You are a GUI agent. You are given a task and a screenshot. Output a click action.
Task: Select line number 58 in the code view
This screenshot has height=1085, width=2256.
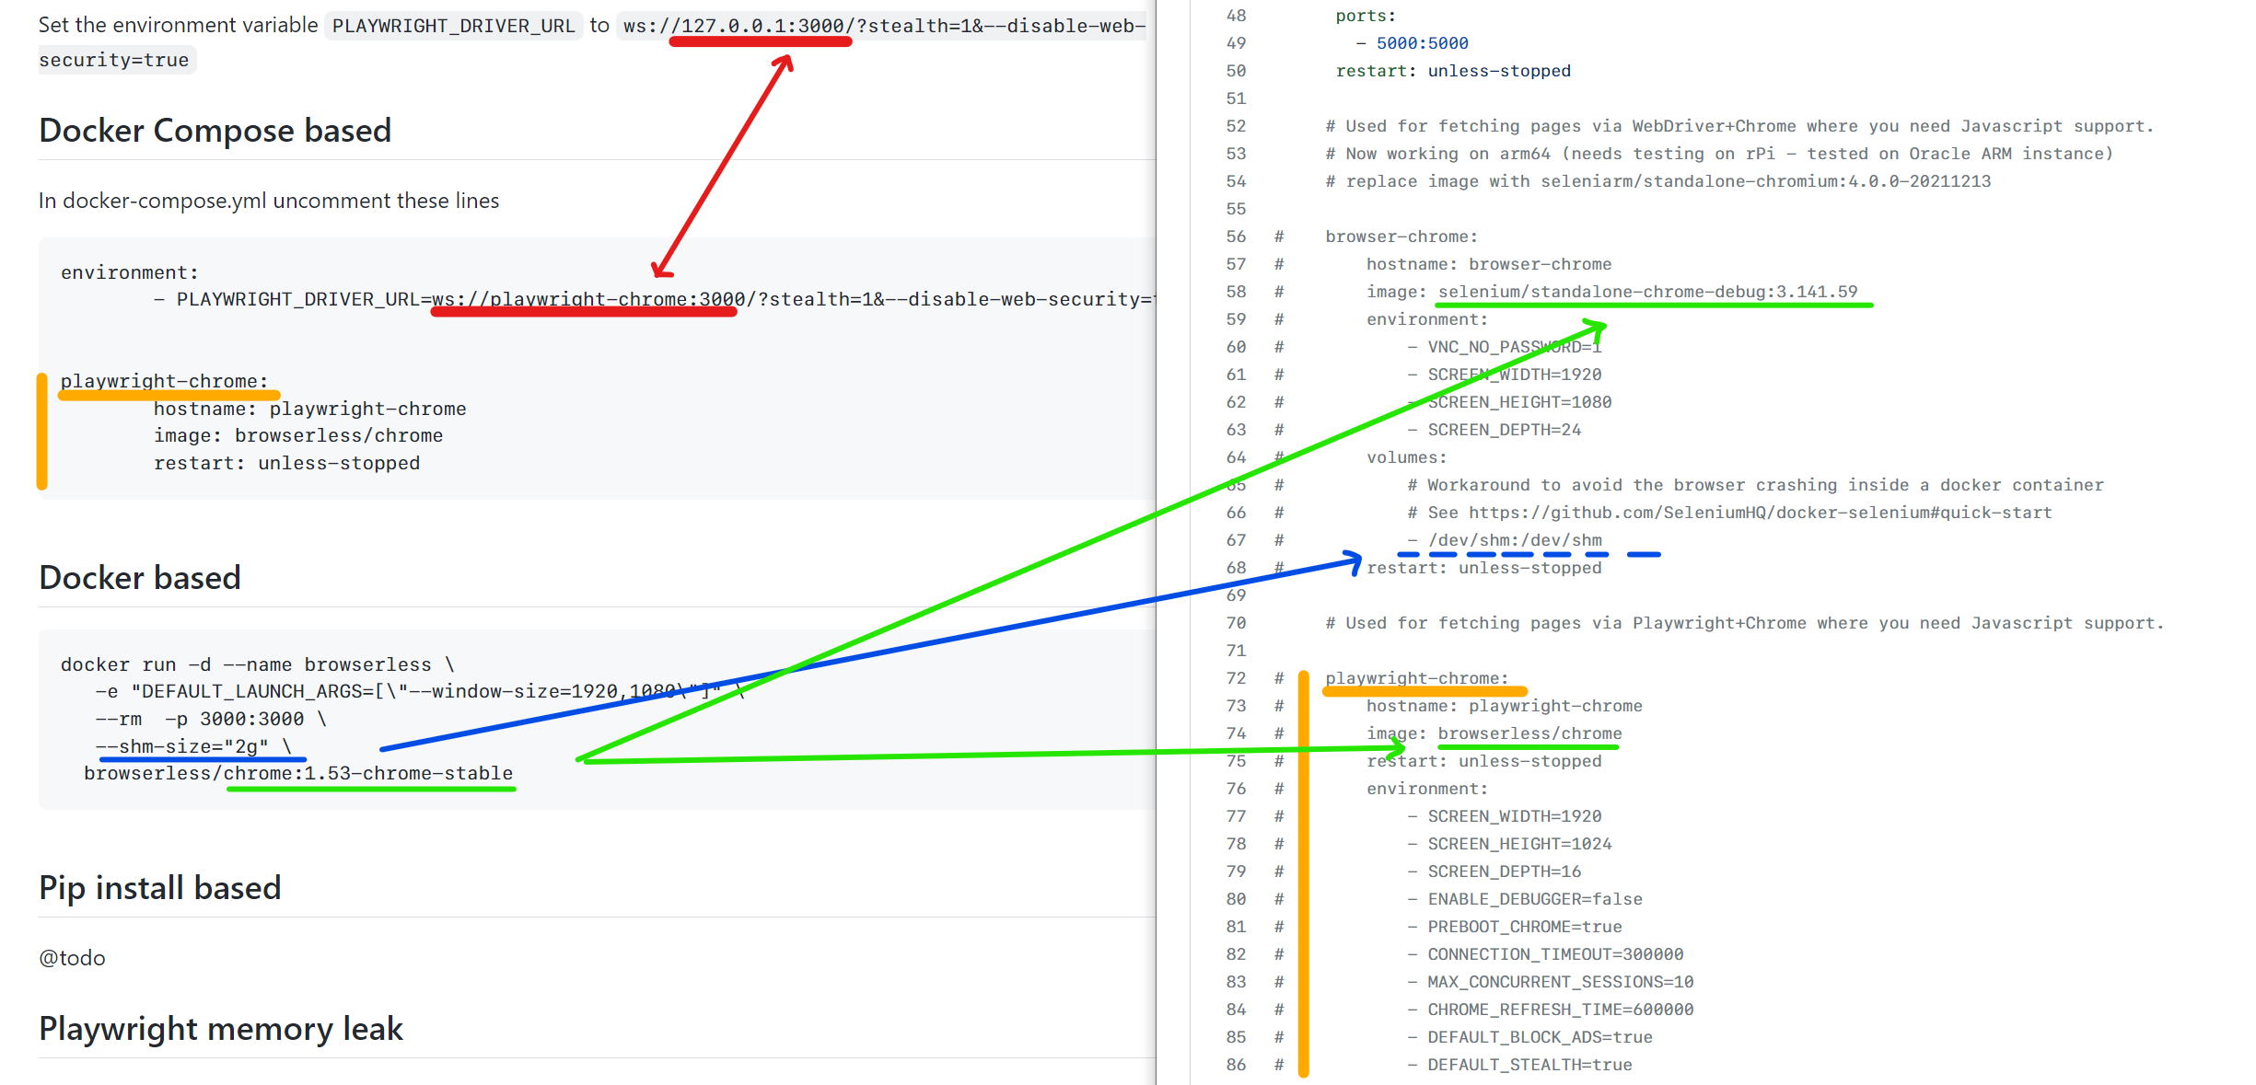click(x=1236, y=291)
